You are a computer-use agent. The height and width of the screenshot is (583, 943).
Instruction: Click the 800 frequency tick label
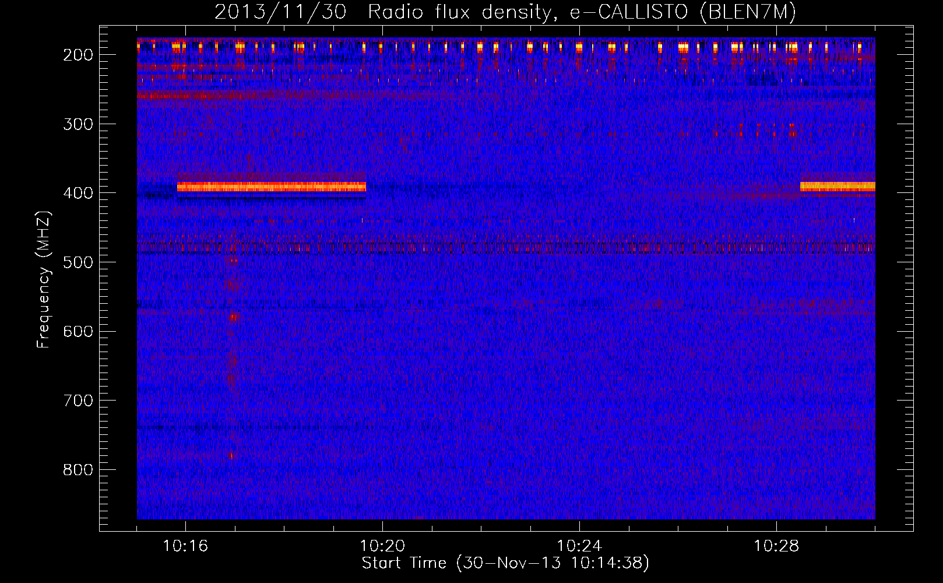coord(78,470)
